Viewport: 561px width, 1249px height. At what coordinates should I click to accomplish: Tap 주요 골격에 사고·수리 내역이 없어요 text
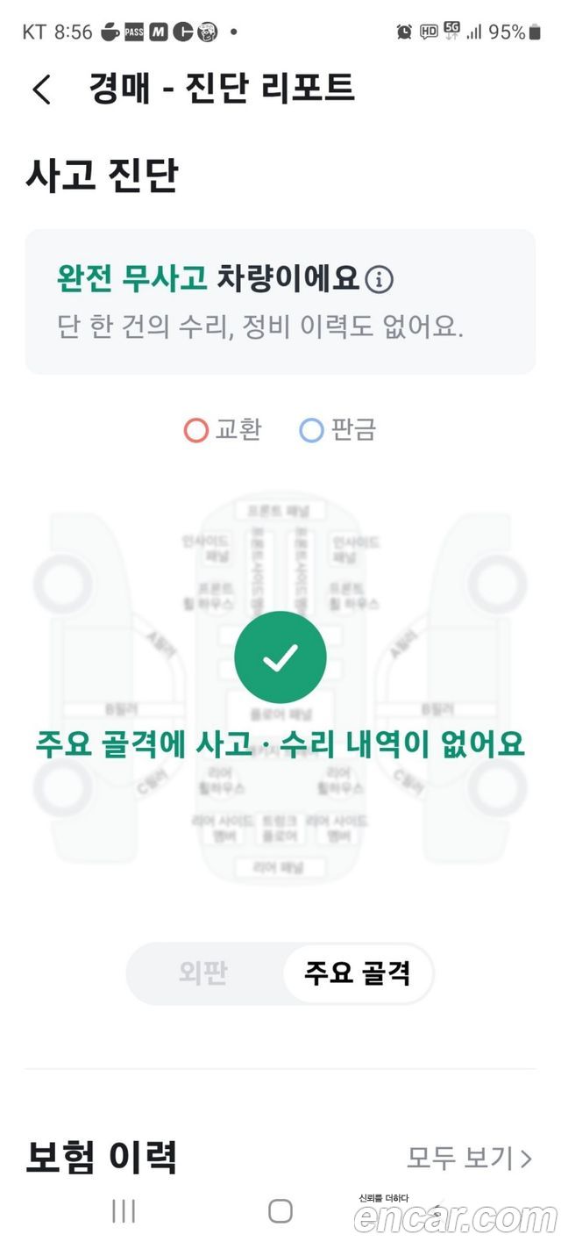[x=280, y=743]
